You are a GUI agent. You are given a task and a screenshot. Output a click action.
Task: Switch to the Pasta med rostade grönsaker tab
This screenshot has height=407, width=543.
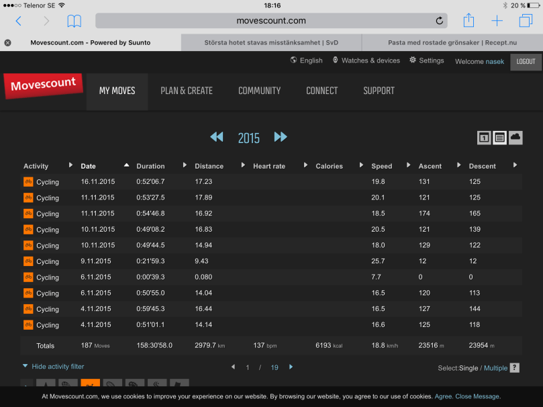pos(451,42)
